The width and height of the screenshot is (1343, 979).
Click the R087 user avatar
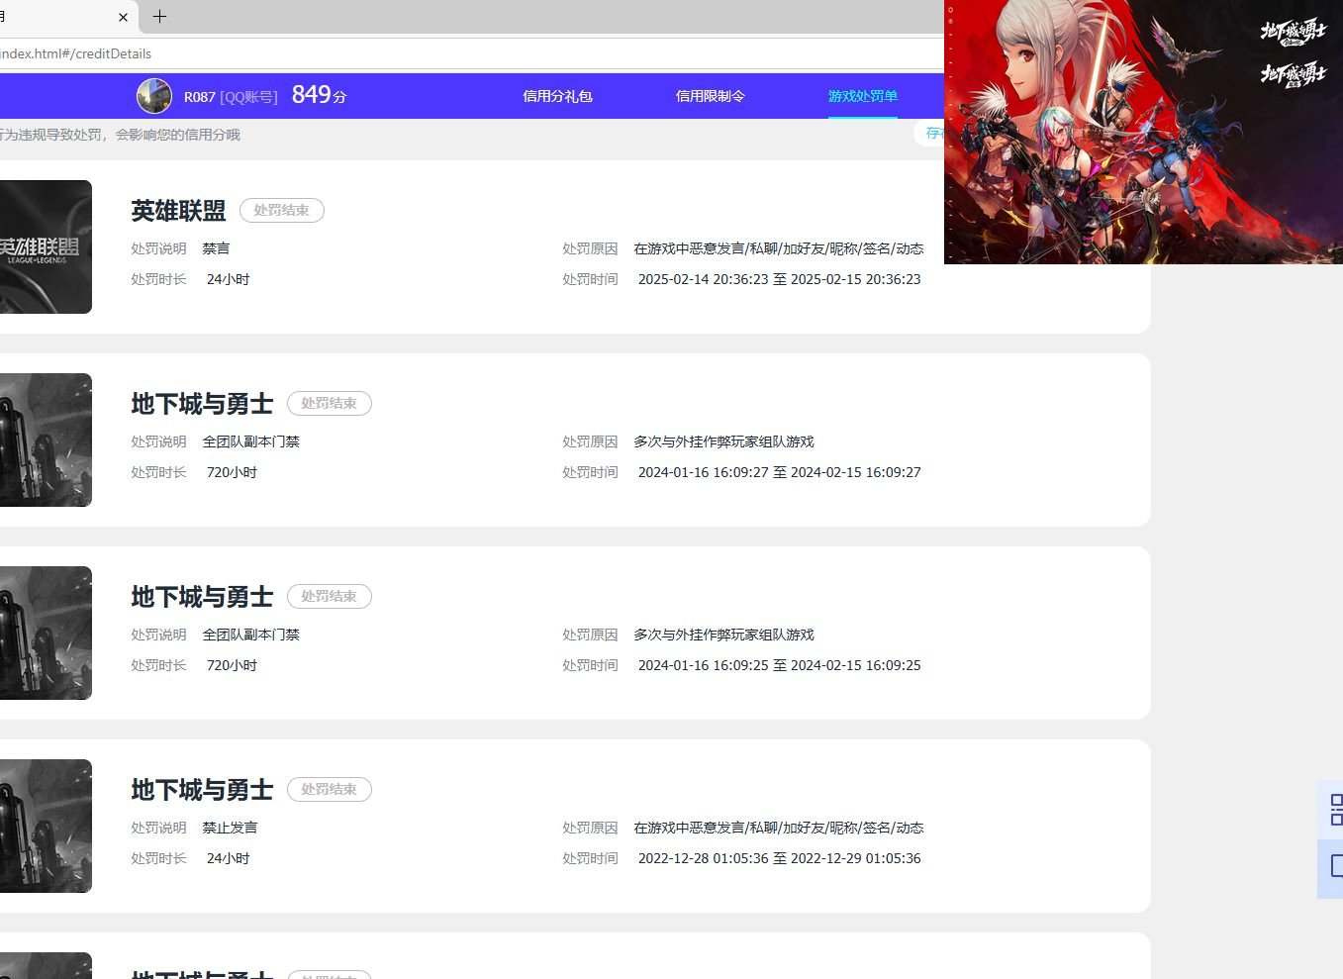pyautogui.click(x=154, y=96)
